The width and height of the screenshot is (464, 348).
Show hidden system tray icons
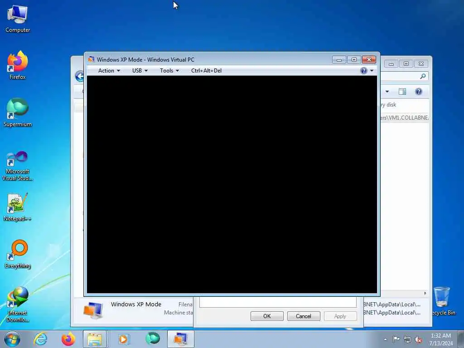(x=385, y=339)
